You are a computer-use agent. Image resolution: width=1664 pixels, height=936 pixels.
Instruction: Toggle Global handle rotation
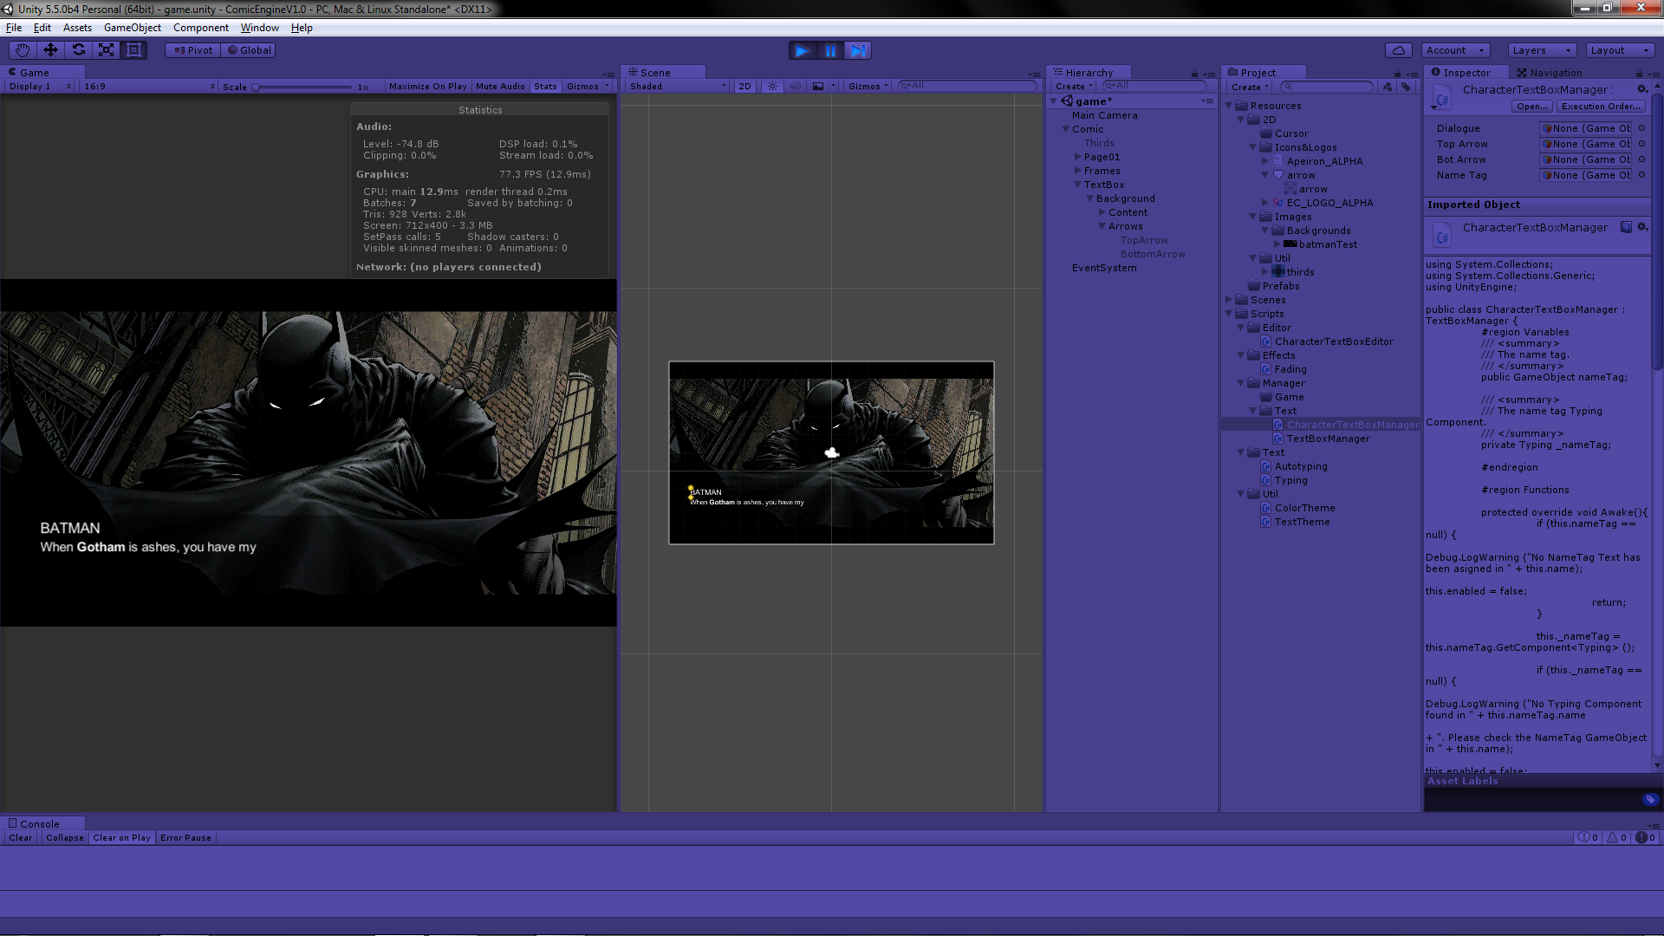[249, 50]
